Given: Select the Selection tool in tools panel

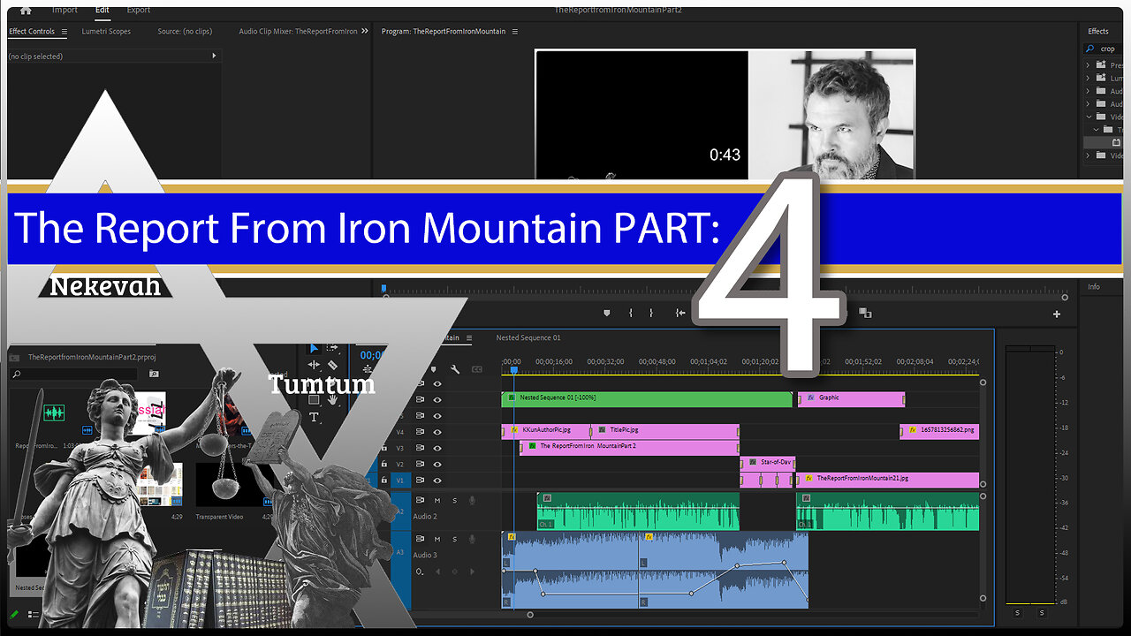Looking at the screenshot, I should pos(314,349).
